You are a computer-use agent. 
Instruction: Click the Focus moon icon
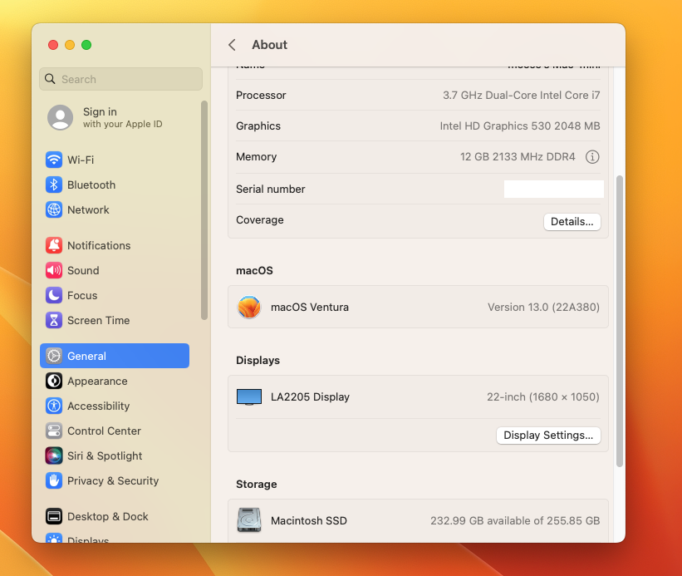[54, 295]
